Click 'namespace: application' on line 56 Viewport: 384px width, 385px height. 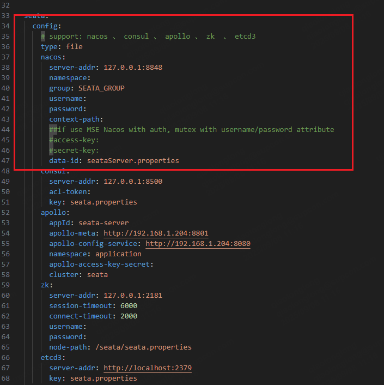95,254
